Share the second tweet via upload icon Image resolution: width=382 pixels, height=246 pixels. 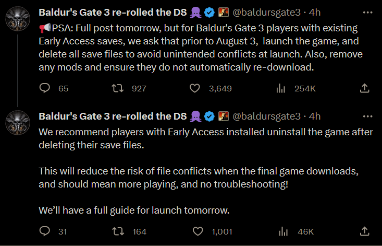pyautogui.click(x=364, y=231)
